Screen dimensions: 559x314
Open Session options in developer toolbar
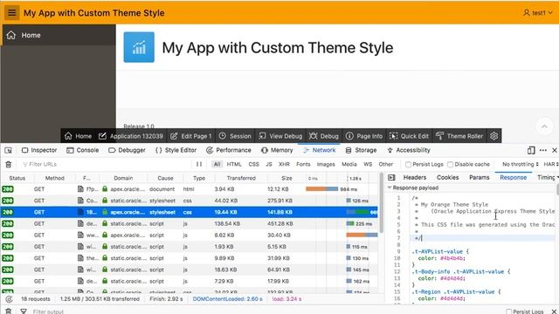tap(235, 136)
